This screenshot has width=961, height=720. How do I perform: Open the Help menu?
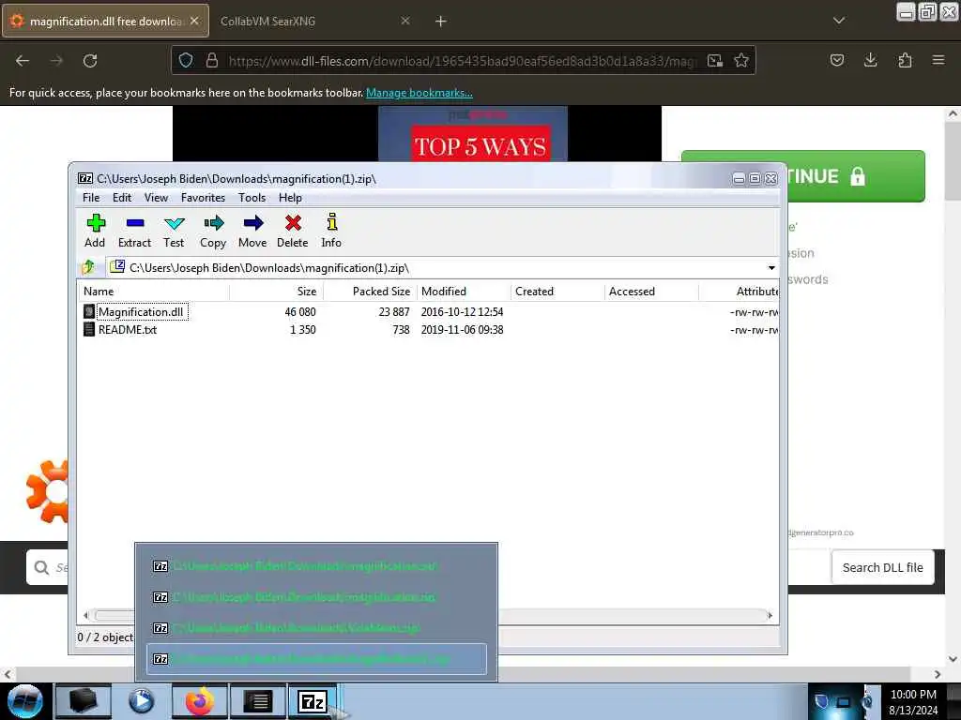290,197
